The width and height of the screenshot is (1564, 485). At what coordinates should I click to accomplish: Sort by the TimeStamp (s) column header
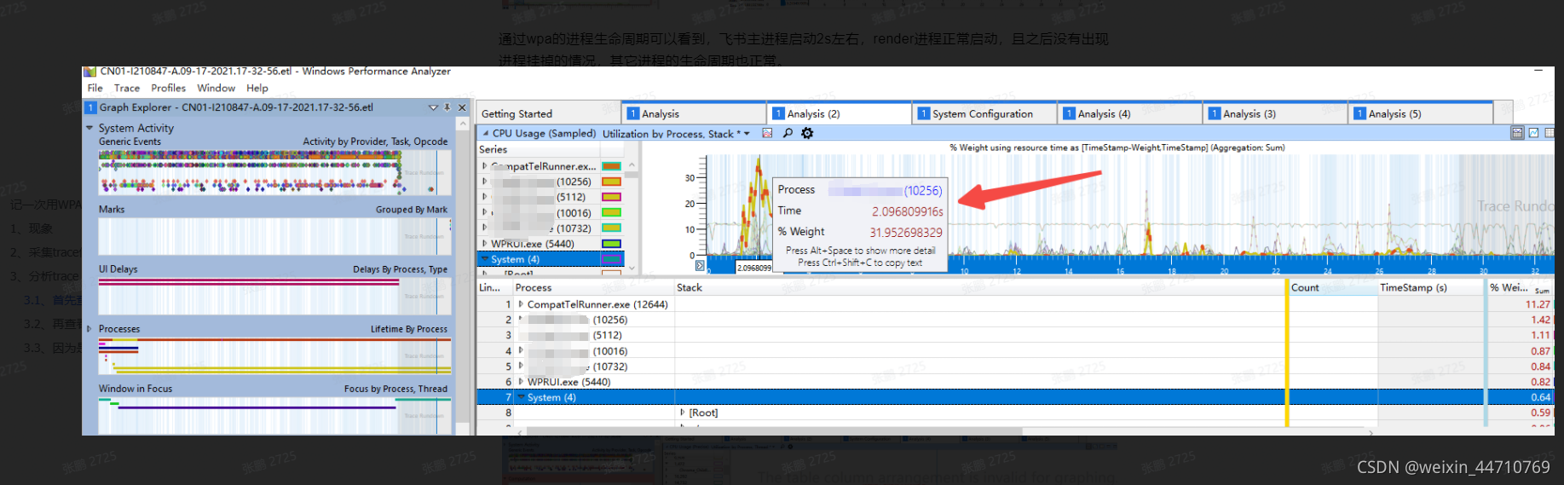(1430, 288)
